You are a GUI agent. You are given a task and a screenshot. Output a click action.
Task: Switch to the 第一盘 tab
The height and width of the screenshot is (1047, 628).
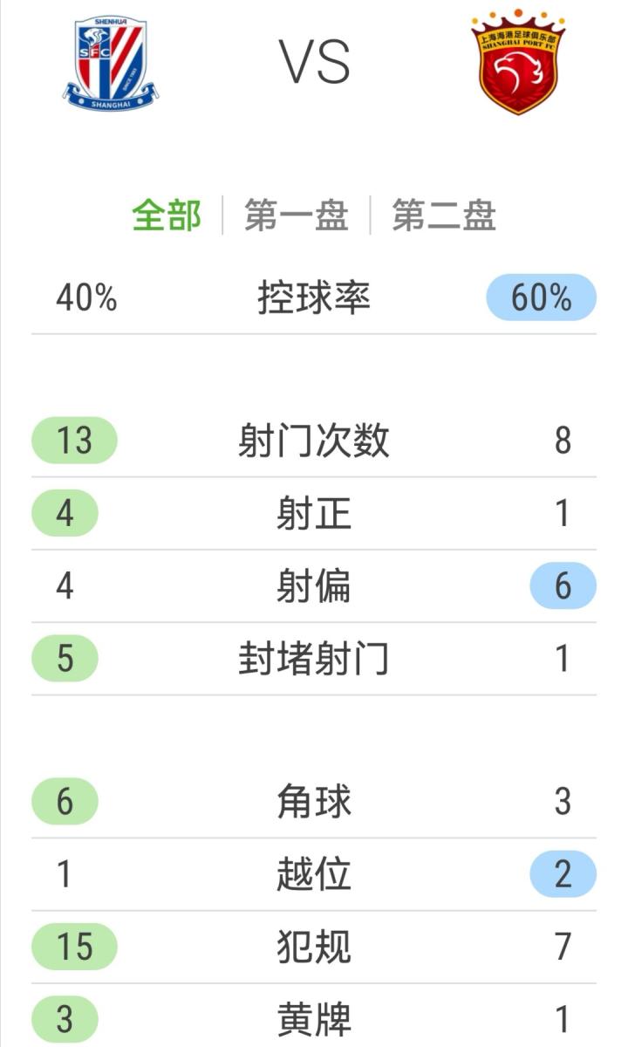pyautogui.click(x=296, y=216)
